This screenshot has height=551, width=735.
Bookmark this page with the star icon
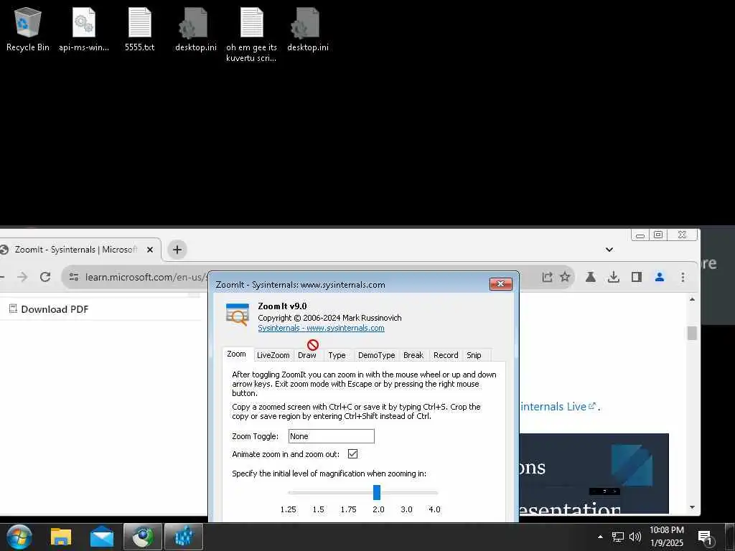[566, 277]
